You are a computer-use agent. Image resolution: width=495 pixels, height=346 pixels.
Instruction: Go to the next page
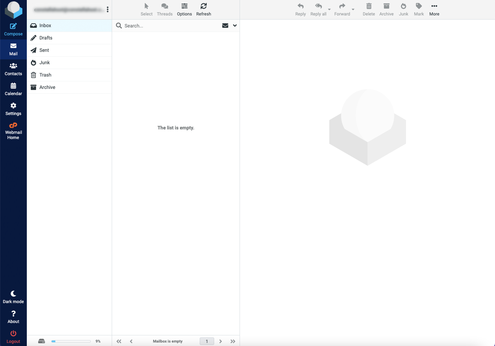(221, 341)
